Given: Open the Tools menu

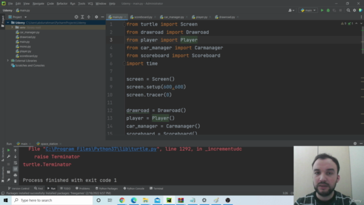Looking at the screenshot, I should point(81,3).
